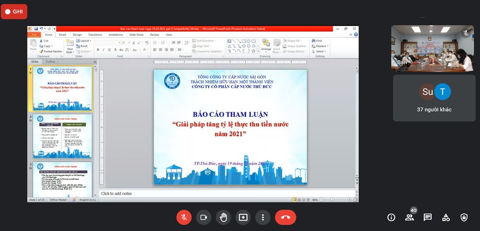Open the meeting details info icon
Image resolution: width=480 pixels, height=231 pixels.
pyautogui.click(x=391, y=217)
